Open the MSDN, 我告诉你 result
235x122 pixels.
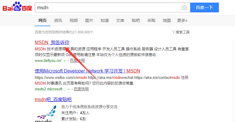tap(52, 42)
